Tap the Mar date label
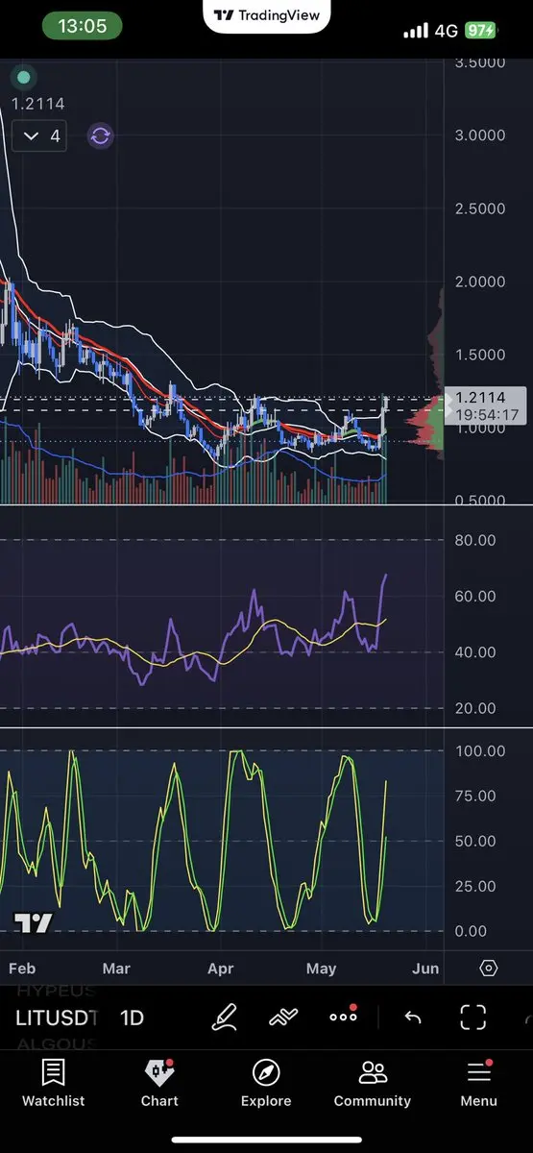Screen dimensions: 533x1153 116,968
